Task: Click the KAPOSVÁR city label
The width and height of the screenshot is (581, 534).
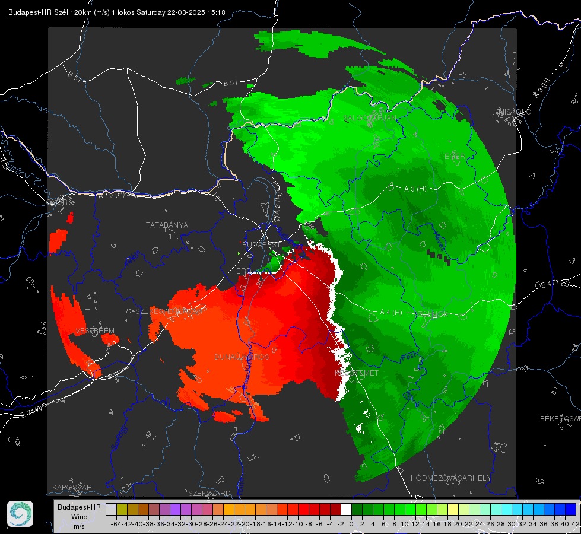Action: [72, 487]
